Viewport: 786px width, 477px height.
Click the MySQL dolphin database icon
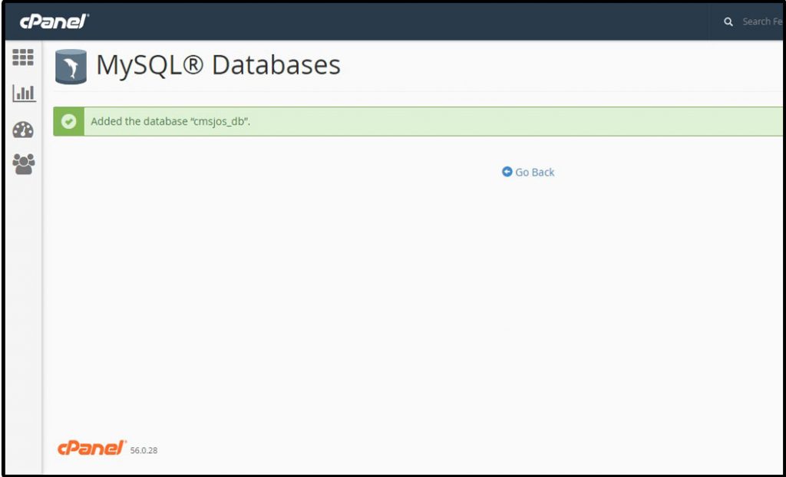point(71,66)
